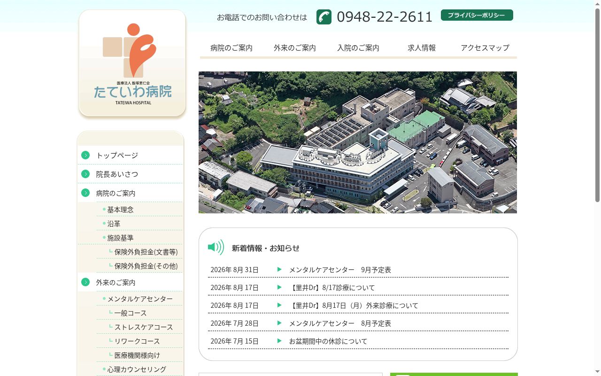Image resolution: width=601 pixels, height=376 pixels.
Task: Click the triangle icon beside 9月予定表 news
Action: pos(279,269)
